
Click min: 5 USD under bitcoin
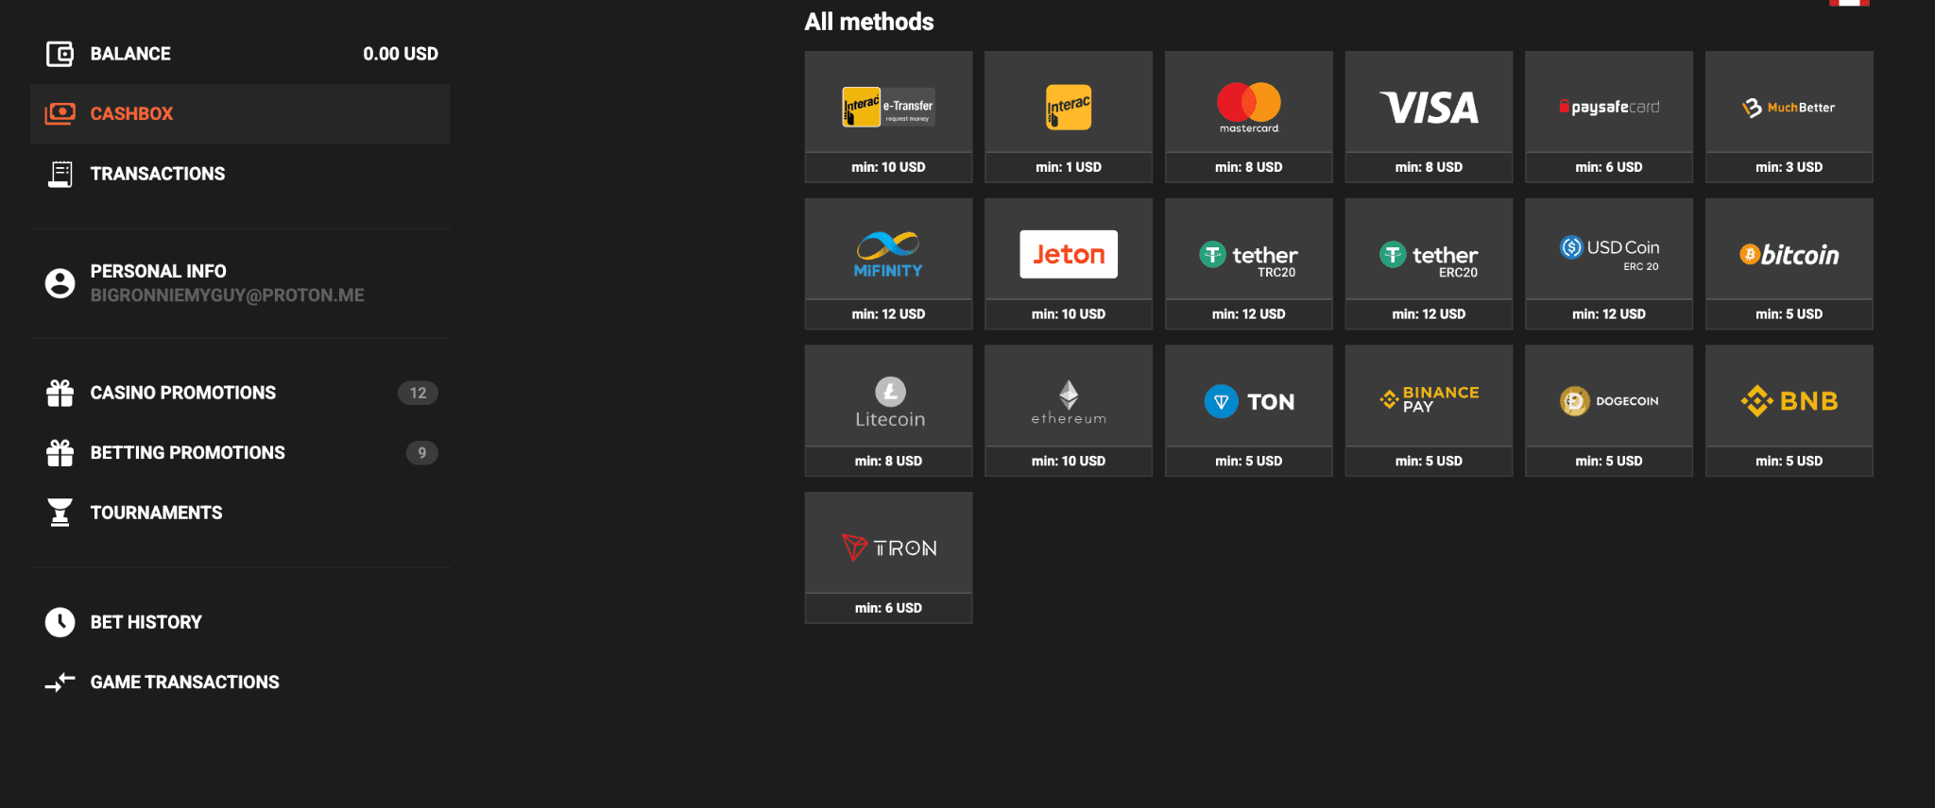point(1789,314)
